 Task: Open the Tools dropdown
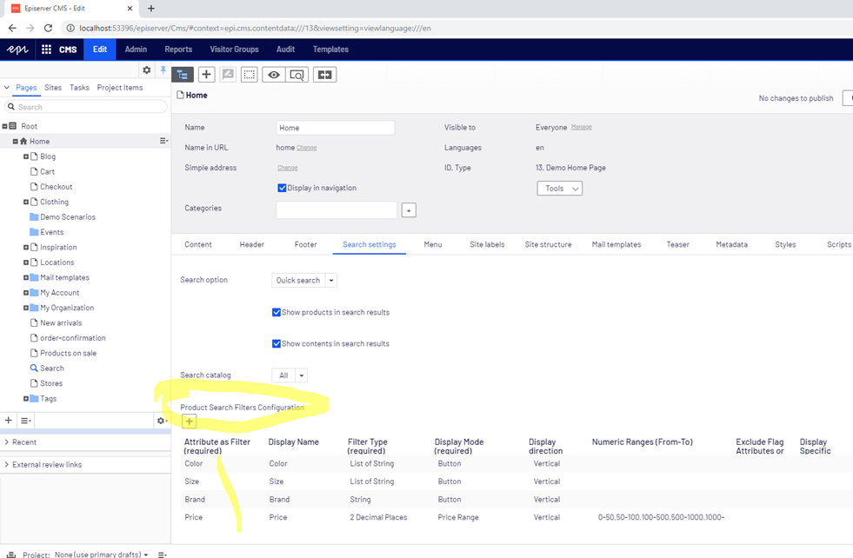[560, 189]
